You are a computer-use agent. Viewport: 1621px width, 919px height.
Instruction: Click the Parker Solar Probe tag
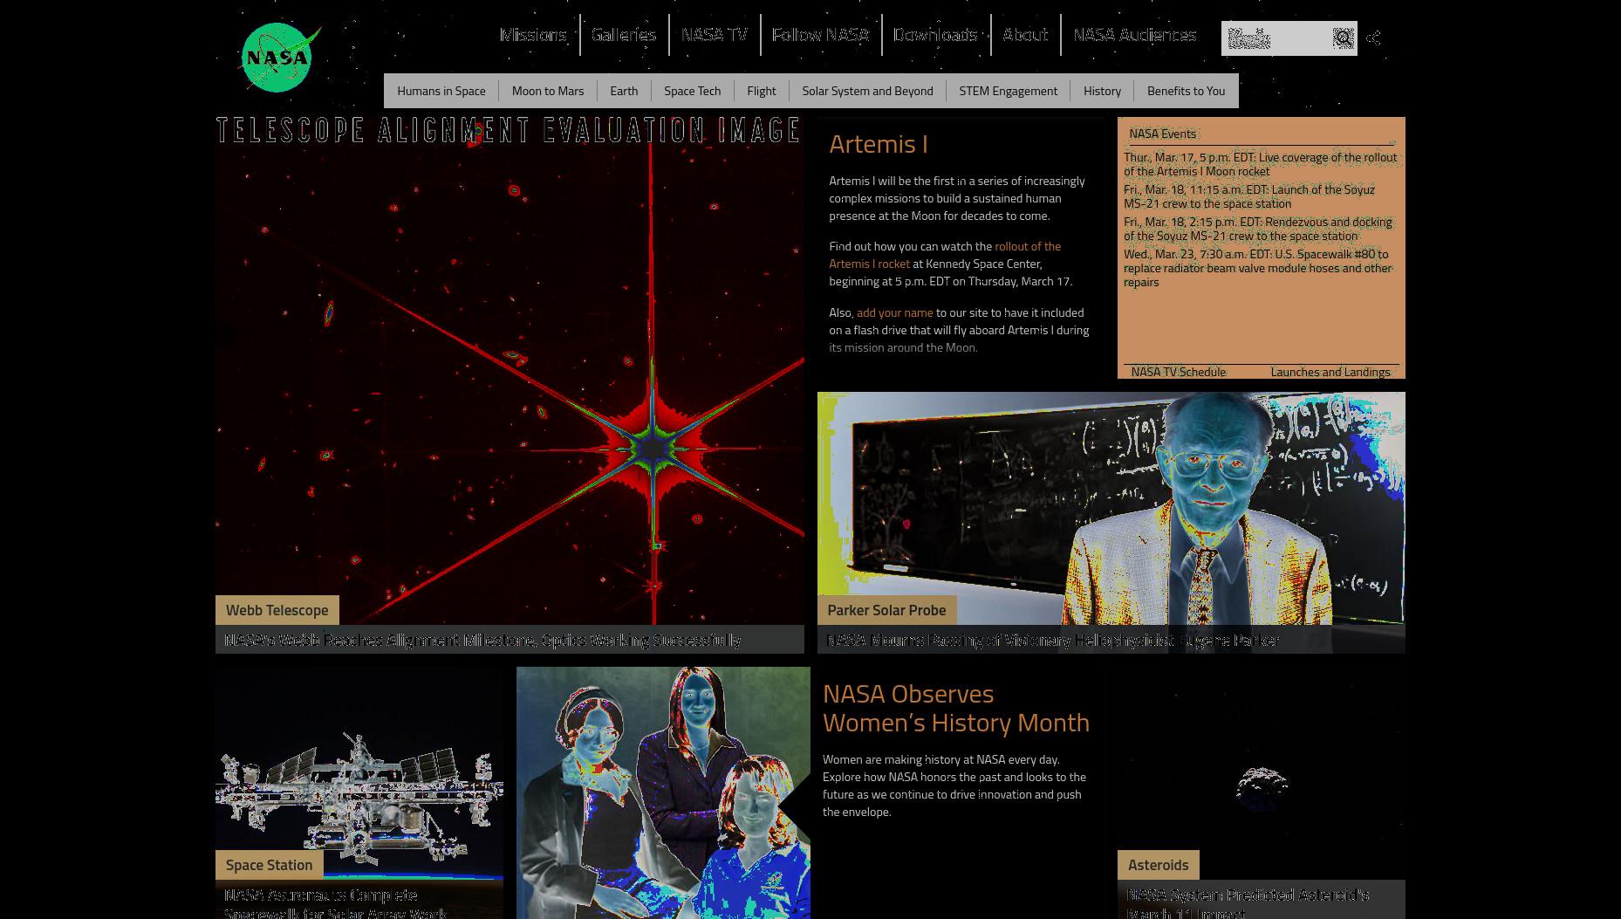point(887,610)
